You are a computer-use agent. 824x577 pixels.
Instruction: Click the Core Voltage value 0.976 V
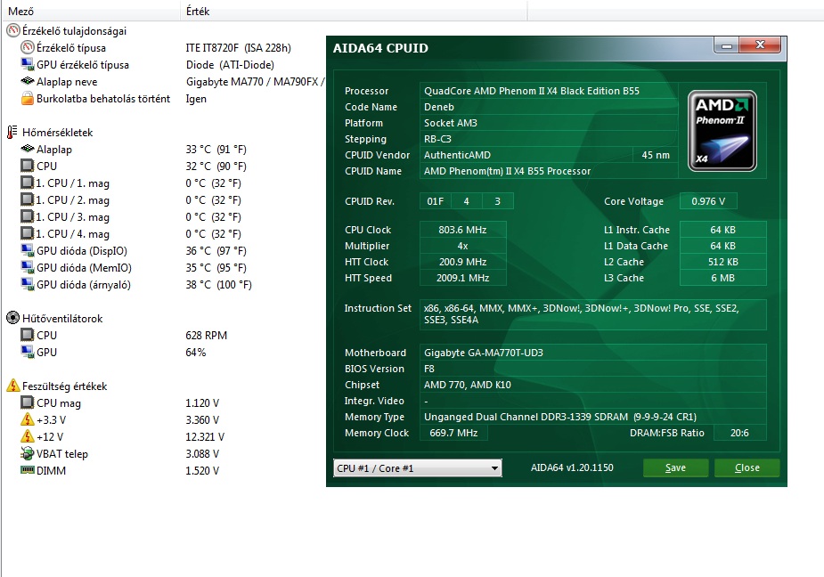tap(708, 201)
